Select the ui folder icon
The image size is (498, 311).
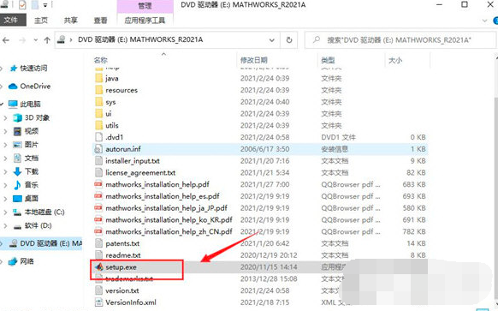point(99,114)
